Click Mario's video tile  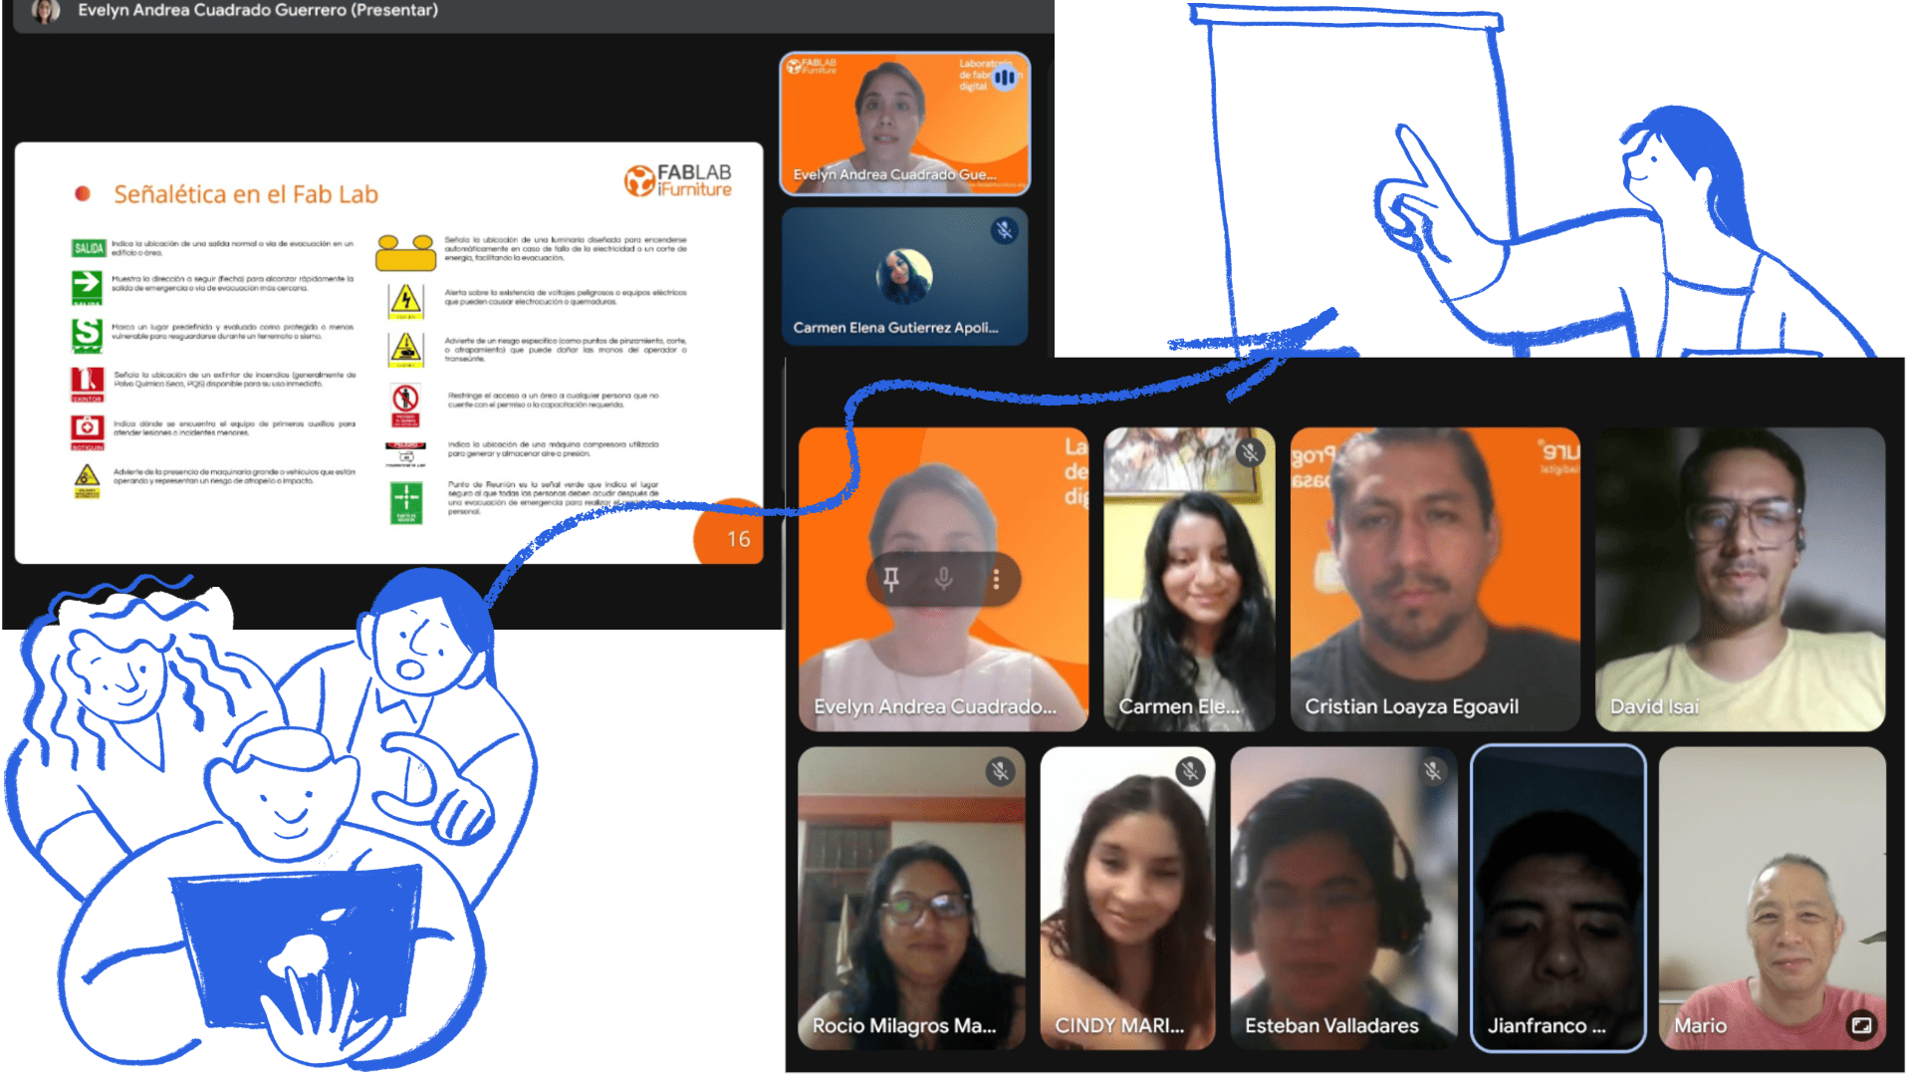pos(1772,897)
